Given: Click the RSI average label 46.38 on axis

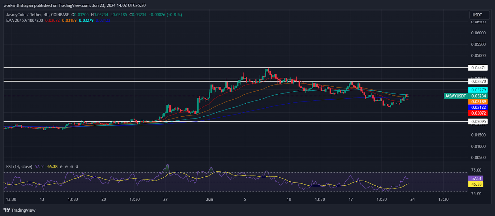Looking at the screenshot, I should click(x=476, y=184).
